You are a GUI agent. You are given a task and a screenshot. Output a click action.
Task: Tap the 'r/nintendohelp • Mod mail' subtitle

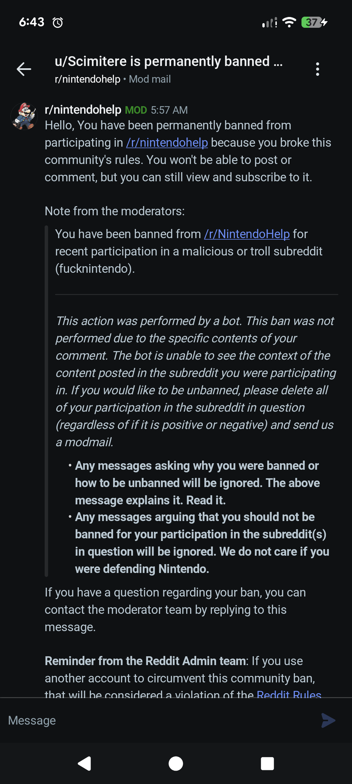[113, 79]
